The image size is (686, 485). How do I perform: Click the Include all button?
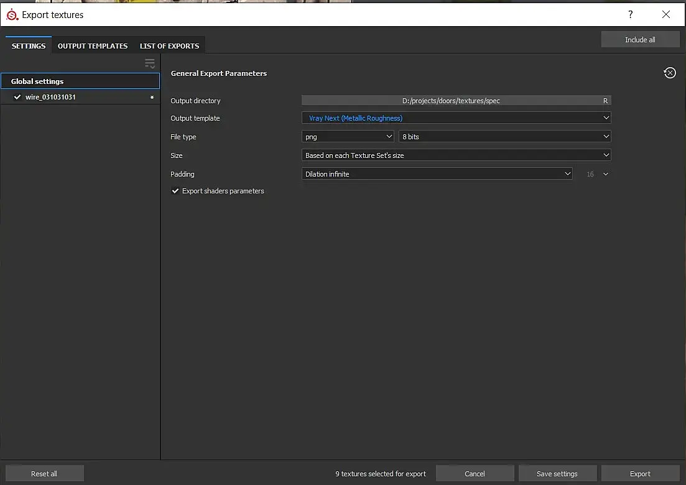point(640,39)
